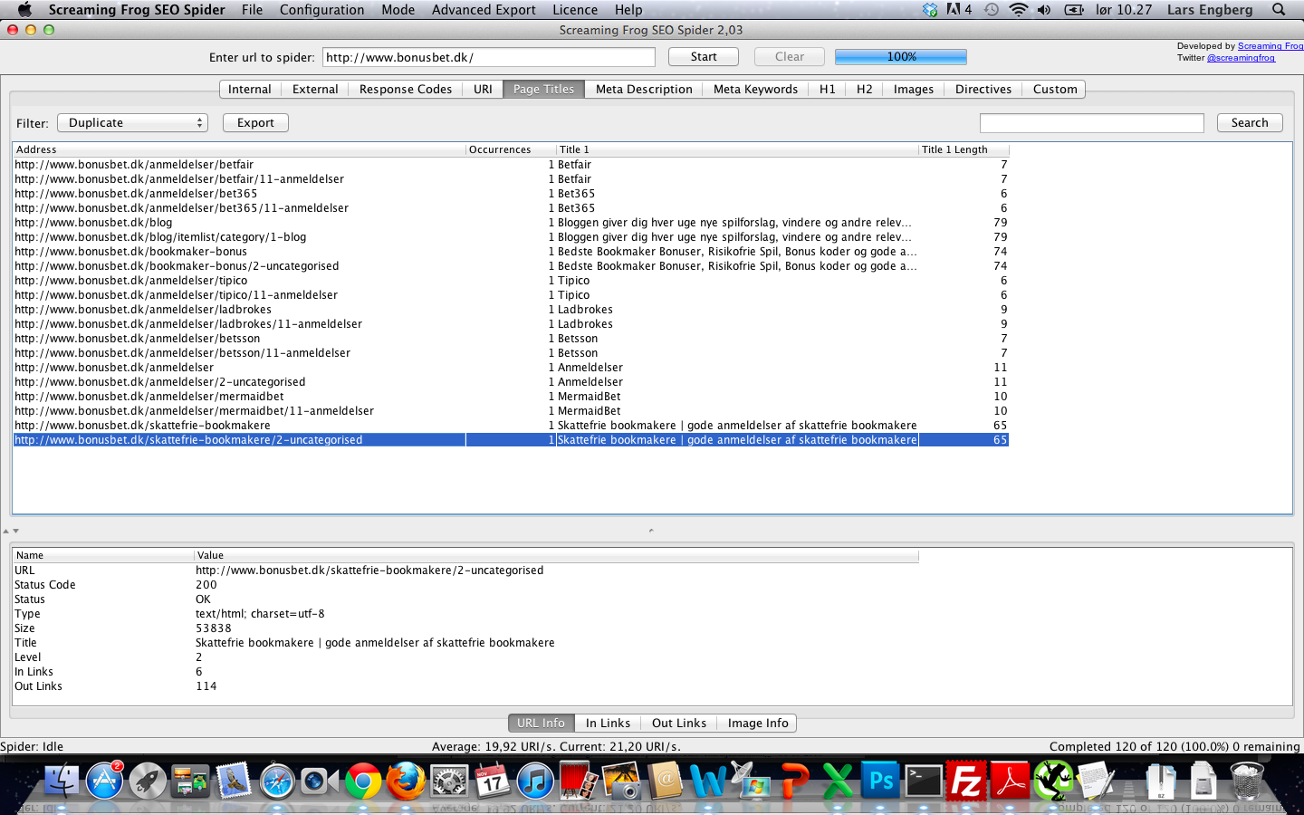This screenshot has width=1304, height=815.
Task: Open Terminal from the dock
Action: tap(924, 780)
